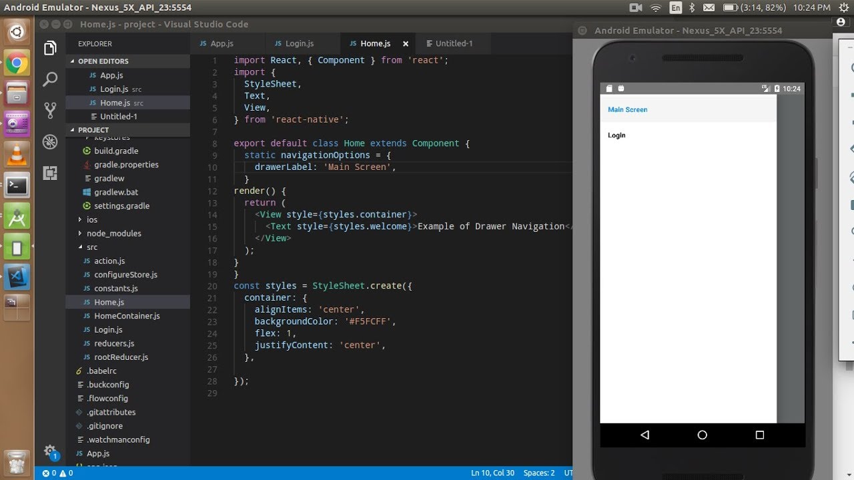Screen dimensions: 854x480
Task: Open Untitled-1 under Open Editors
Action: click(127, 116)
